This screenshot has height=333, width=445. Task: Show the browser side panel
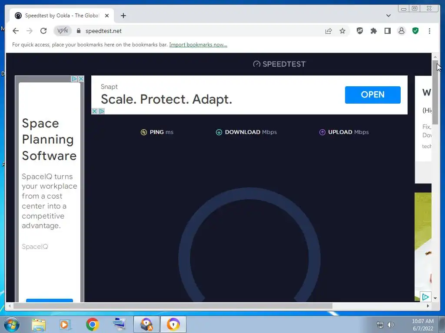tap(388, 31)
